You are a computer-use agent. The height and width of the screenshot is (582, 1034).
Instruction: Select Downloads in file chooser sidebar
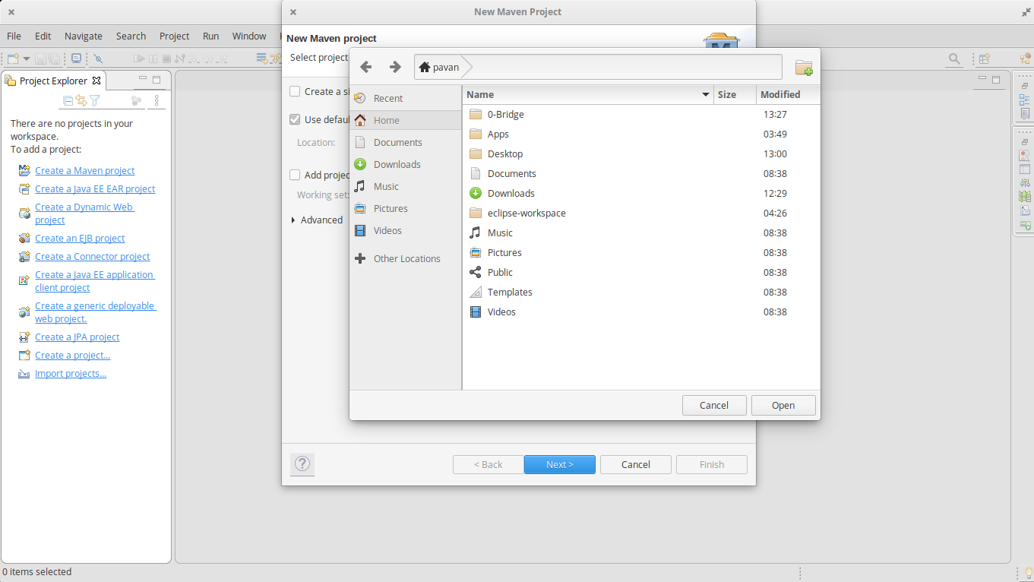[406, 164]
